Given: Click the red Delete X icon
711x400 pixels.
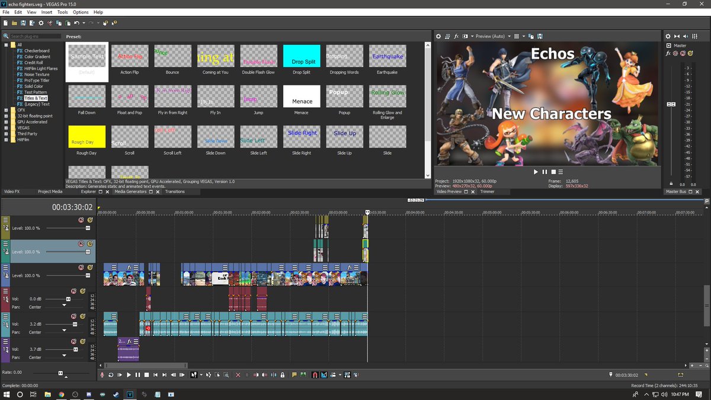Looking at the screenshot, I should coord(238,375).
